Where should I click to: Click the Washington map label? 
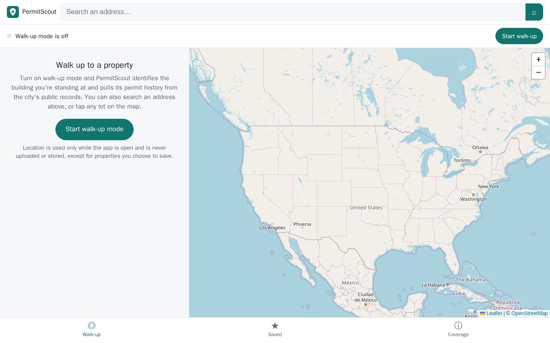point(474,199)
